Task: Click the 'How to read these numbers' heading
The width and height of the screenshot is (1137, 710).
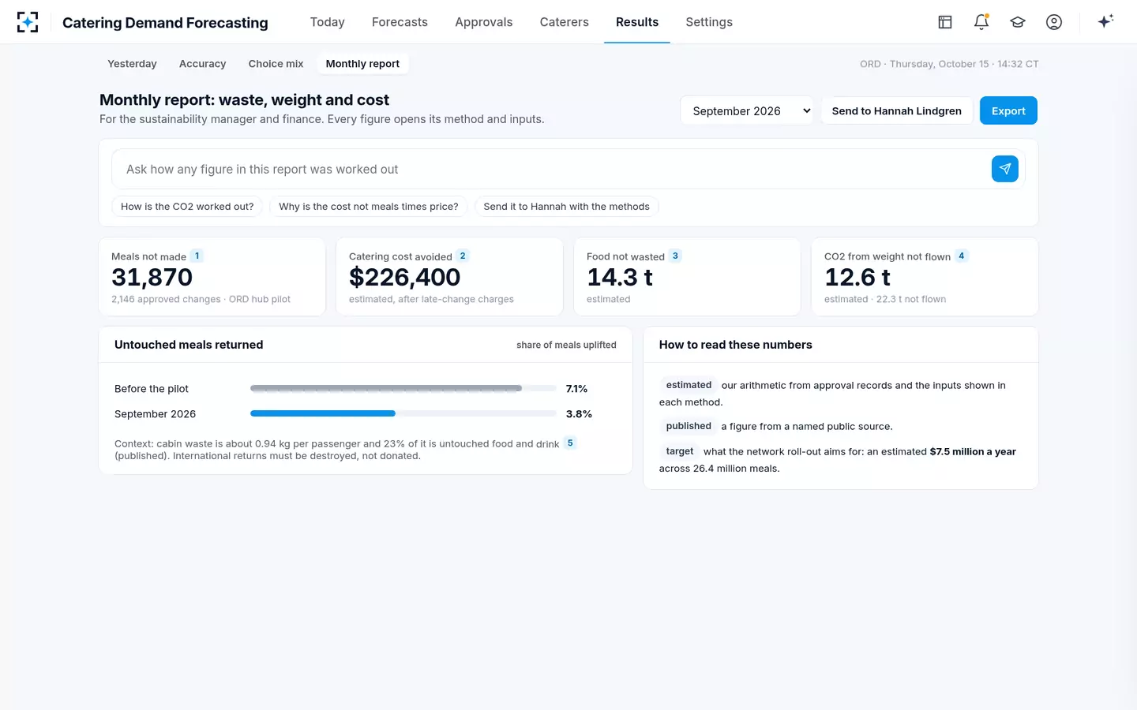Action: point(735,345)
